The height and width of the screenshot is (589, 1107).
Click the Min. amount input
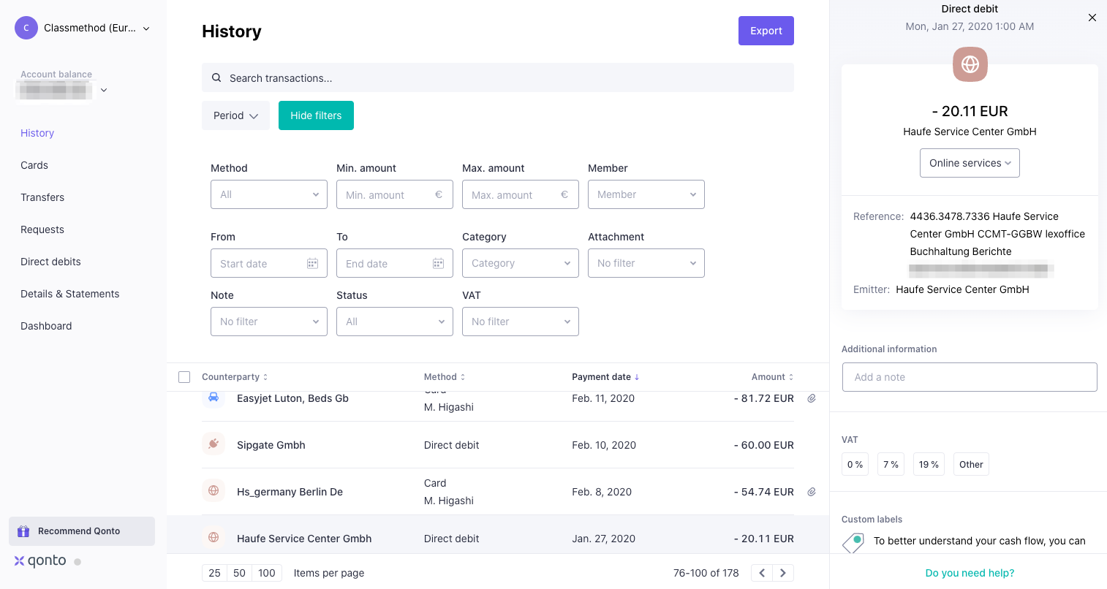click(395, 194)
